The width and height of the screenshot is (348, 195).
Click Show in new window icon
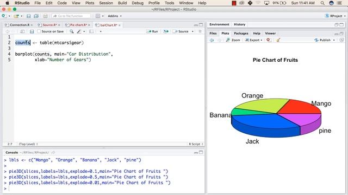pyautogui.click(x=22, y=31)
